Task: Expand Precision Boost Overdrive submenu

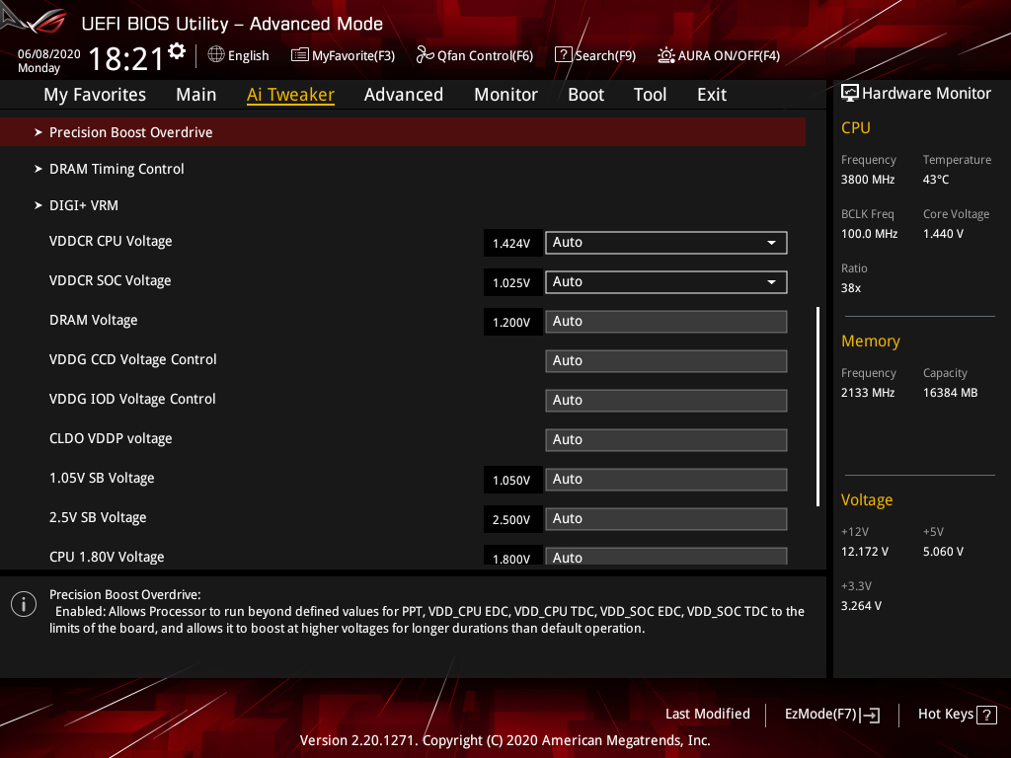Action: (x=403, y=132)
